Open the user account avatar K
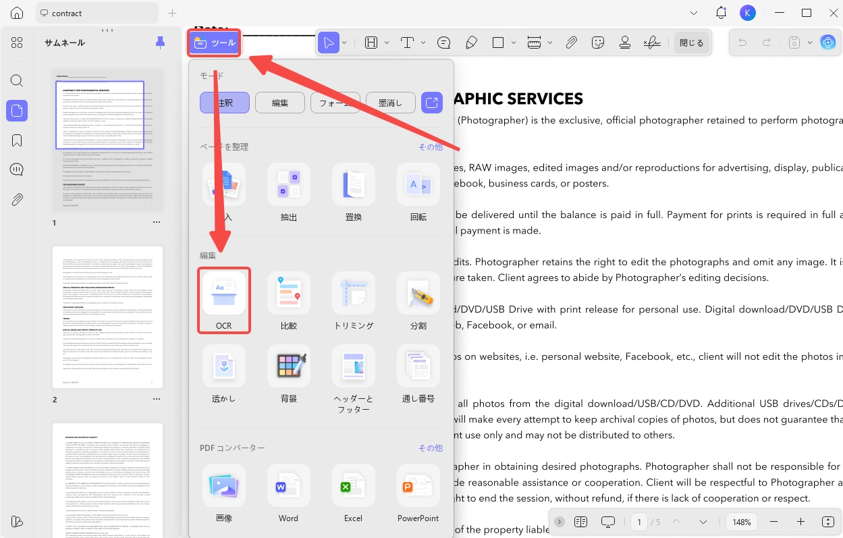This screenshot has height=538, width=843. (747, 13)
